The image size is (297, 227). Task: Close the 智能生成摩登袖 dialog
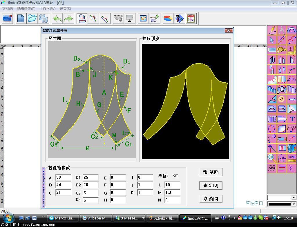229,30
